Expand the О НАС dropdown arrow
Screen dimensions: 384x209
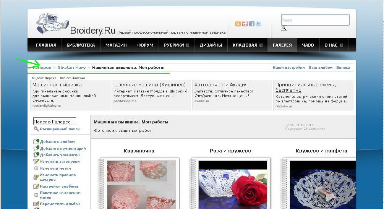[341, 45]
